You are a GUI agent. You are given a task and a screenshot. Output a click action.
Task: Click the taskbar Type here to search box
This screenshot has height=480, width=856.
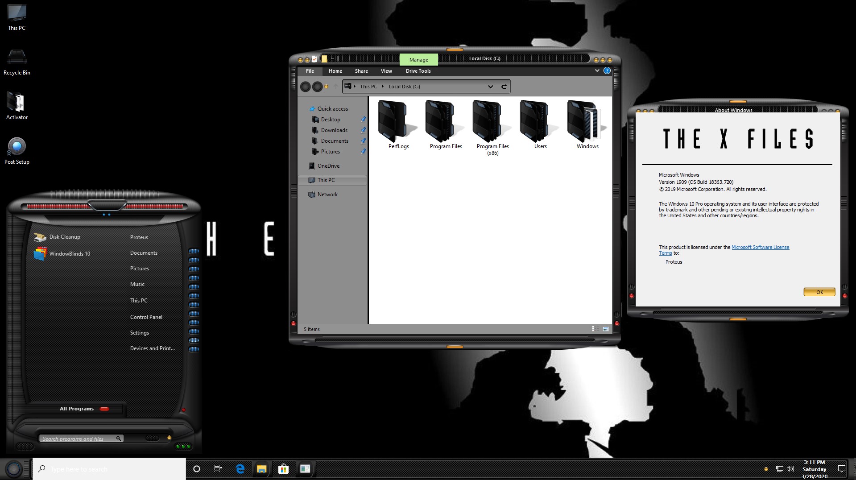pyautogui.click(x=109, y=469)
